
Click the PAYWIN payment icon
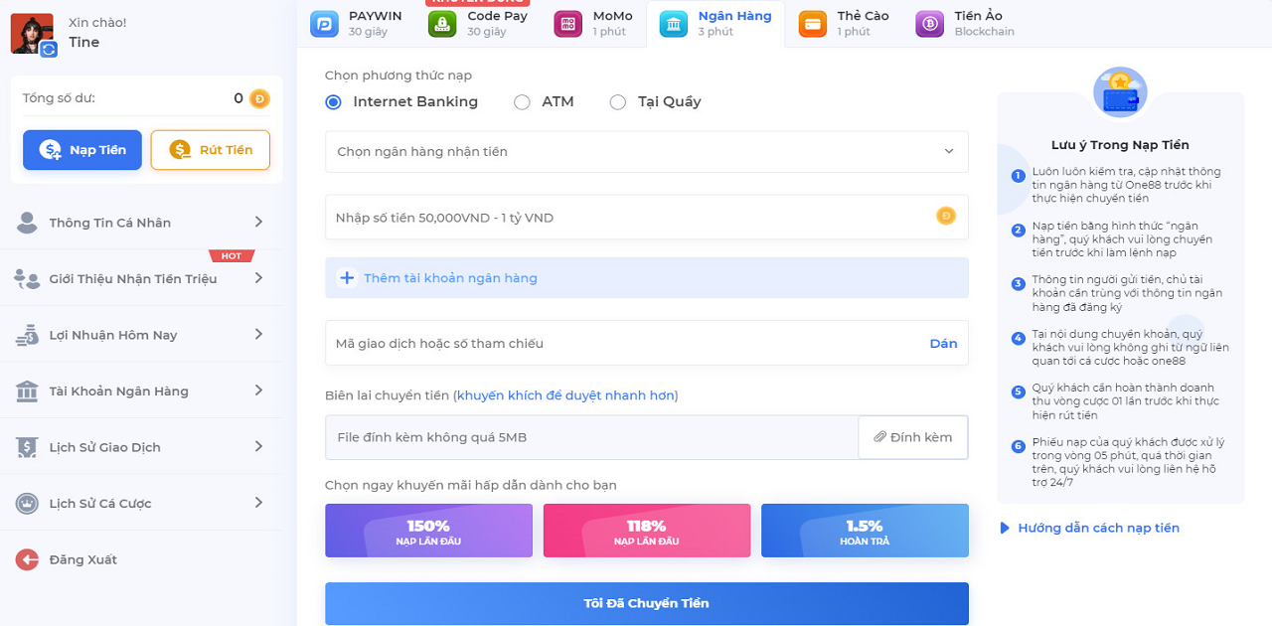(x=324, y=24)
